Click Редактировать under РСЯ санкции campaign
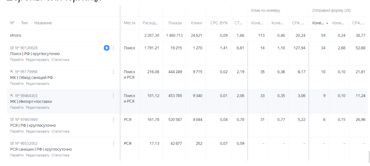Viewport: 370px width, 166px height. pos(38,155)
